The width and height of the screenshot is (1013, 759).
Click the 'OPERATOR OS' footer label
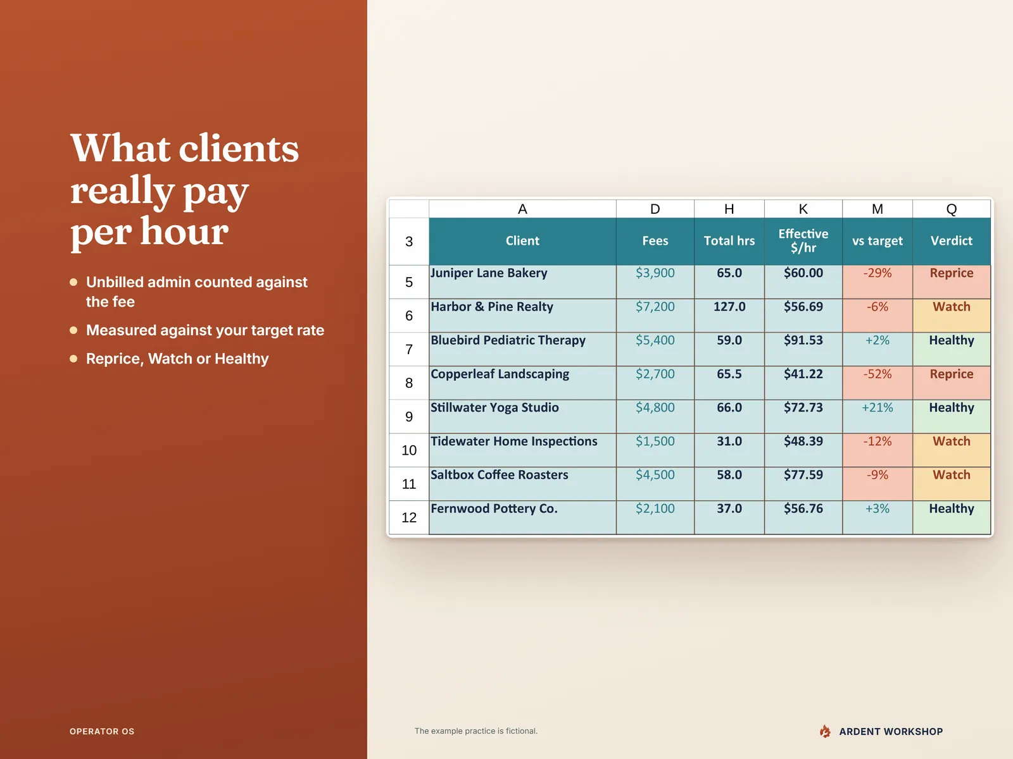coord(102,731)
